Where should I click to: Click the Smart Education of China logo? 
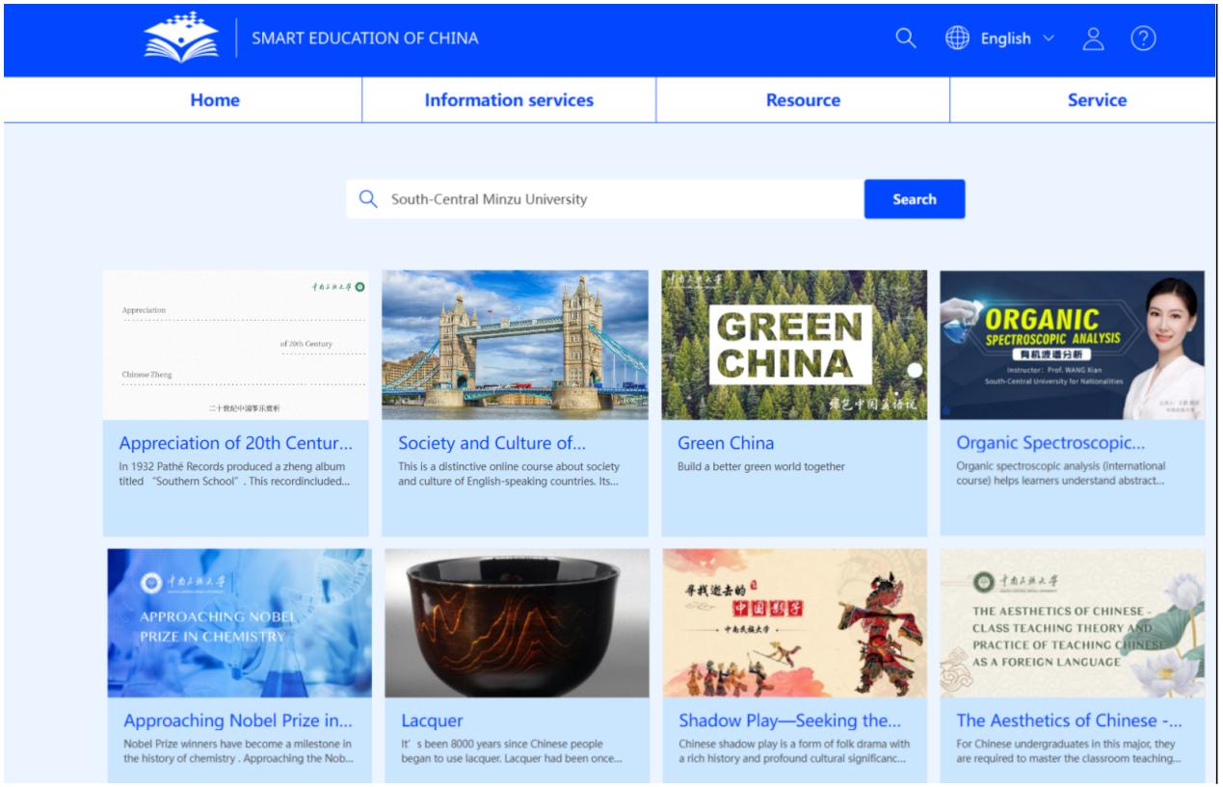[181, 38]
